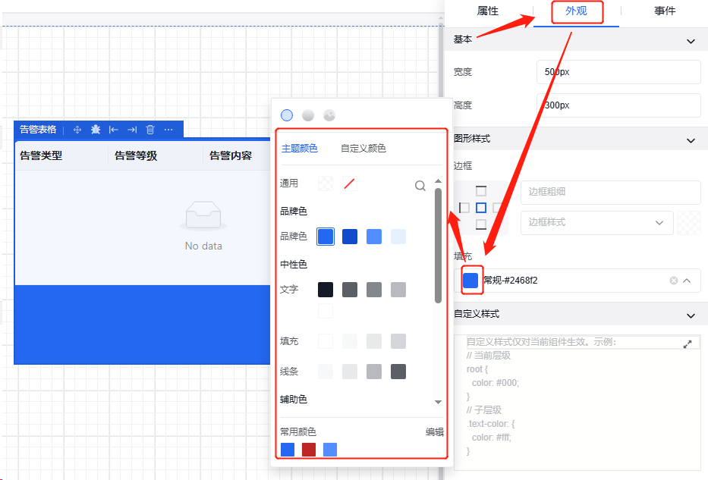Screen dimensions: 708x480
Task: Click the 告警等级 column header
Action: [136, 156]
